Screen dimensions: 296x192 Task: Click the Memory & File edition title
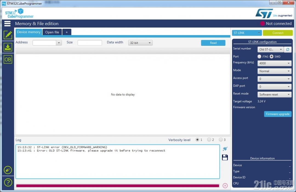point(37,24)
